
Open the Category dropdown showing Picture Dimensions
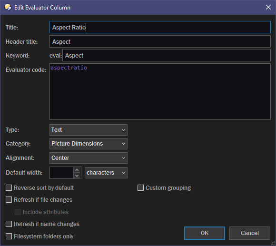tap(89, 144)
